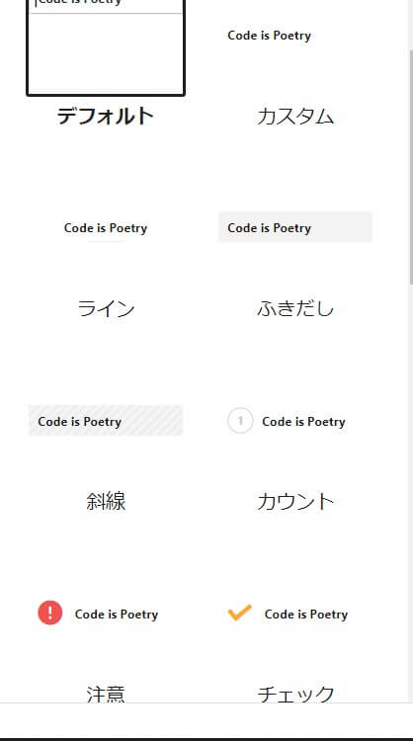Choose the ふきだし gray bubble preview
Viewport: 413px width, 741px height.
[295, 227]
